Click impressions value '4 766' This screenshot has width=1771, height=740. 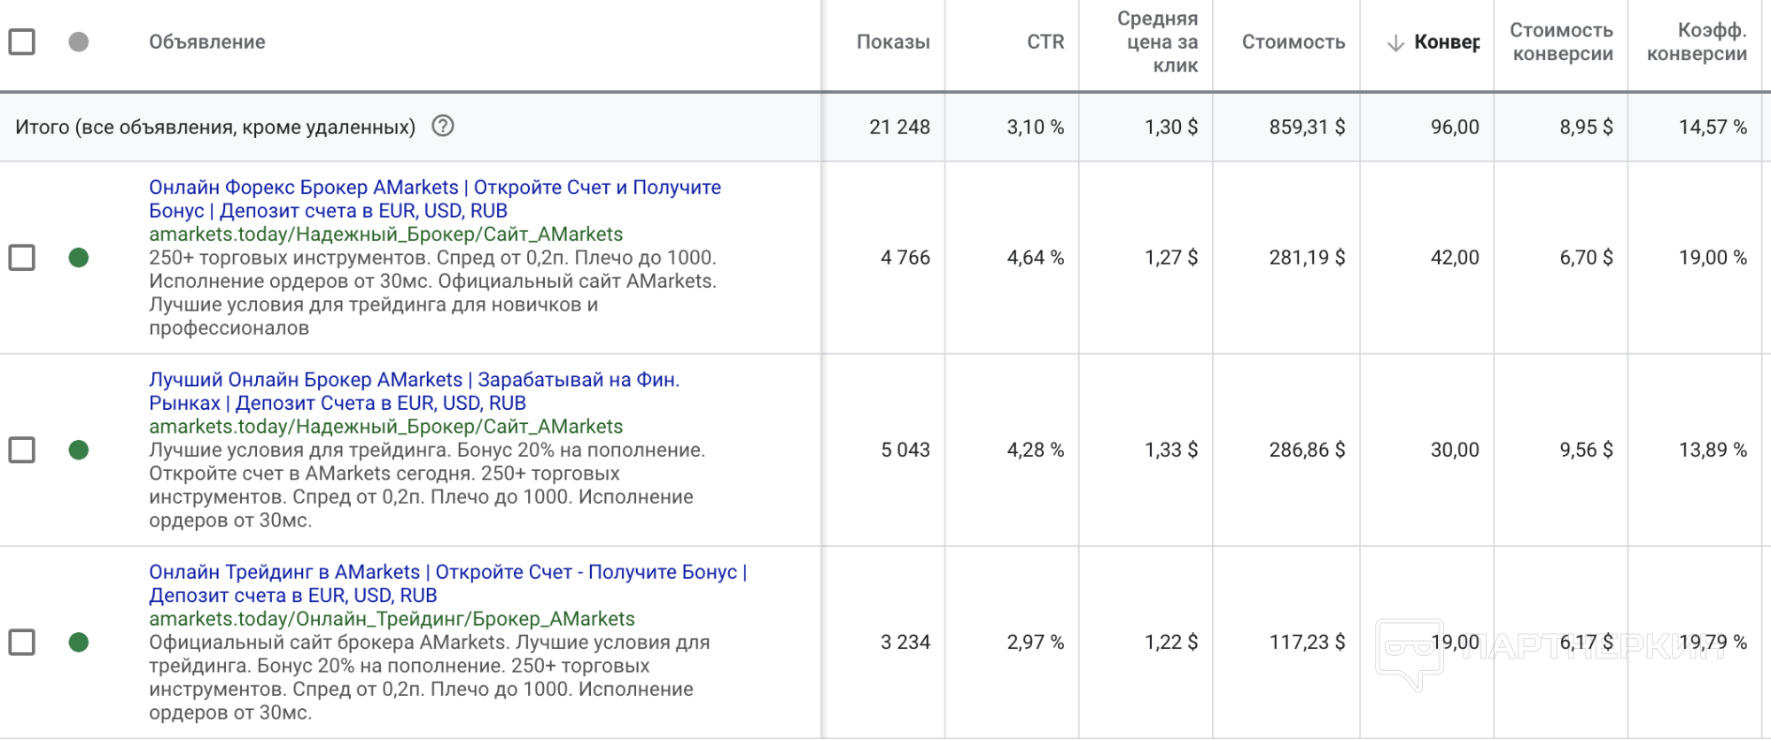pos(905,258)
